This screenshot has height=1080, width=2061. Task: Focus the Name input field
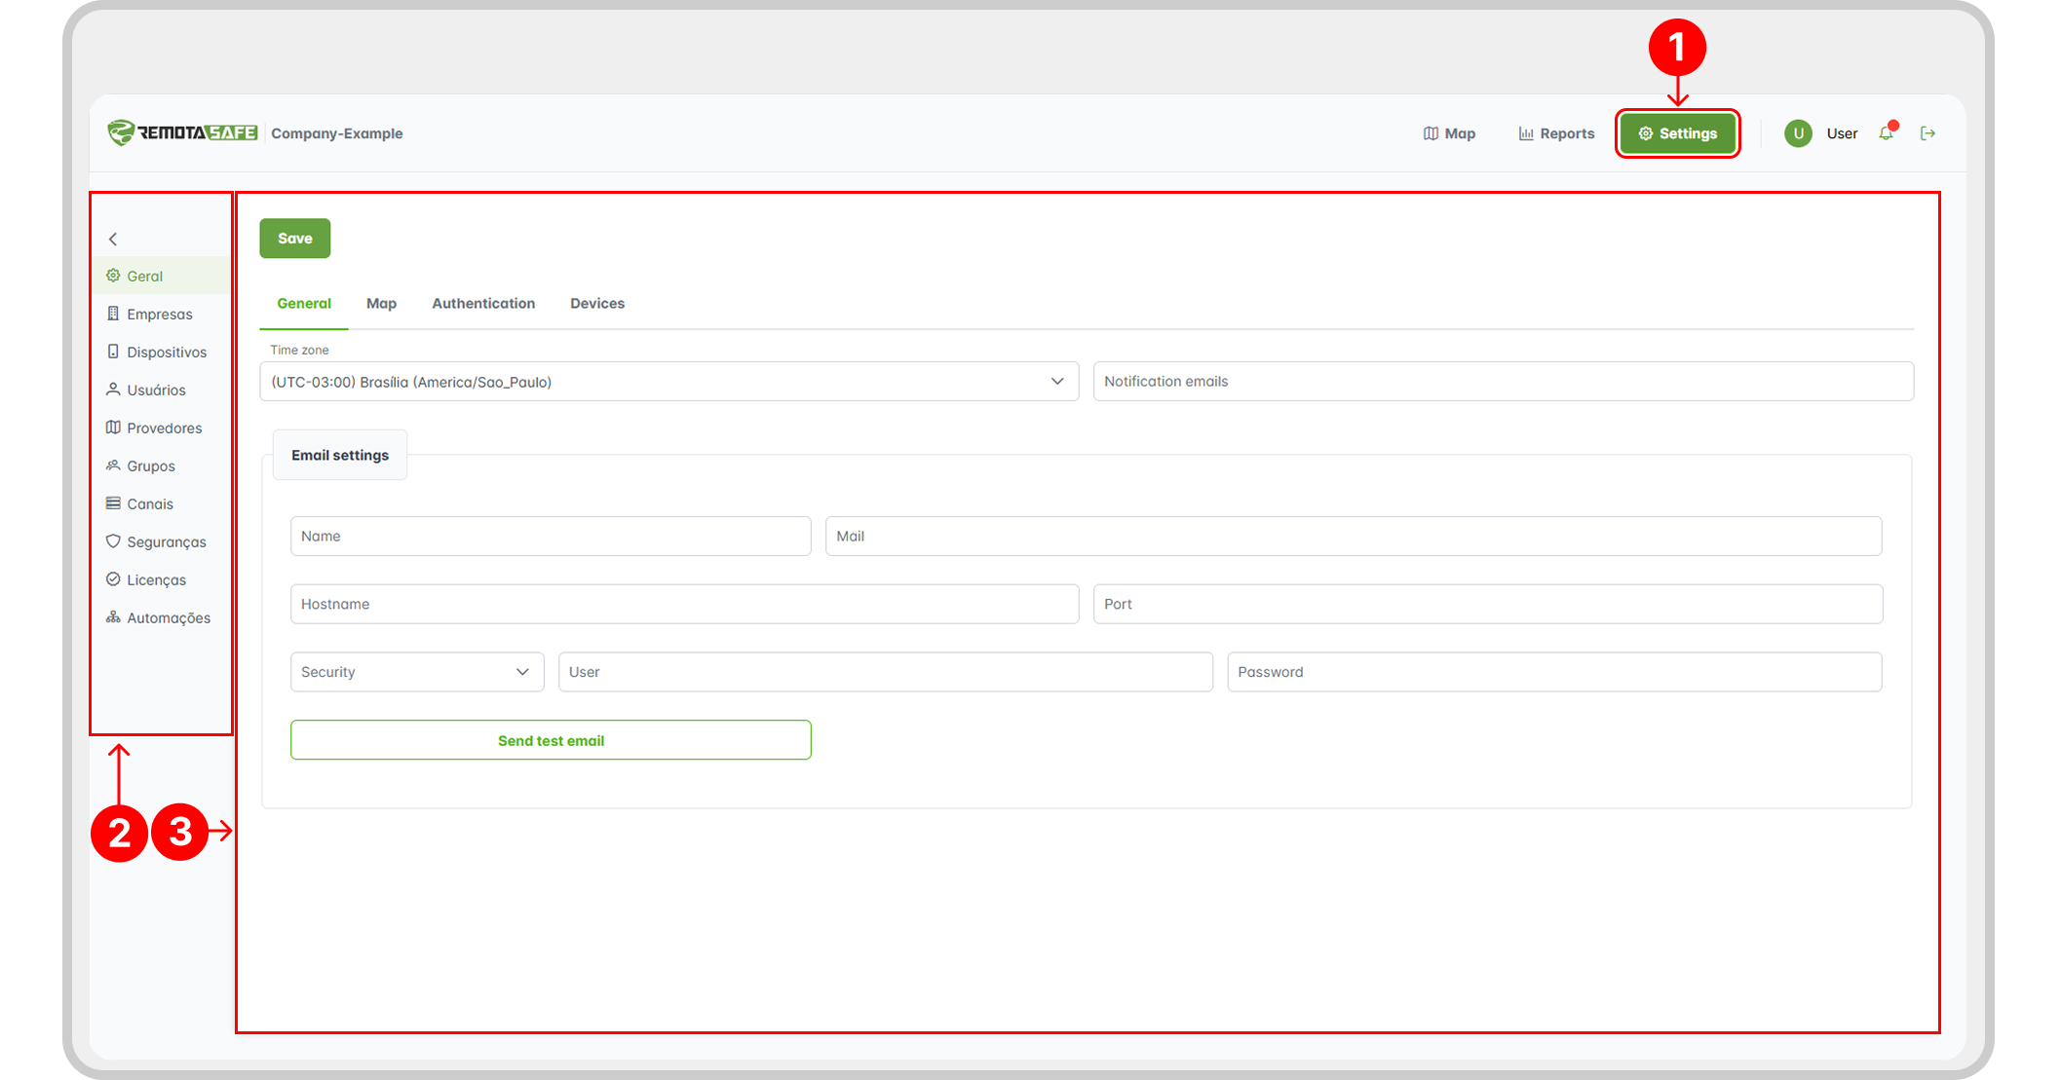click(551, 537)
